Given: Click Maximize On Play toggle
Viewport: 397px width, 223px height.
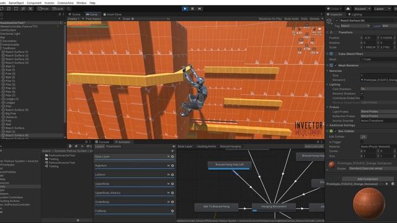Looking at the screenshot, I should [x=270, y=19].
